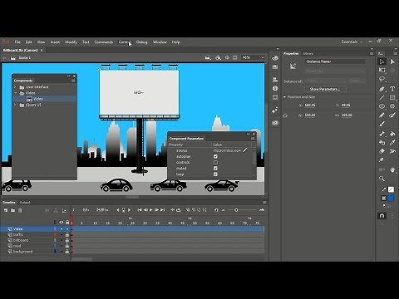
Task: Toggle the muted checkbox
Action: click(215, 168)
